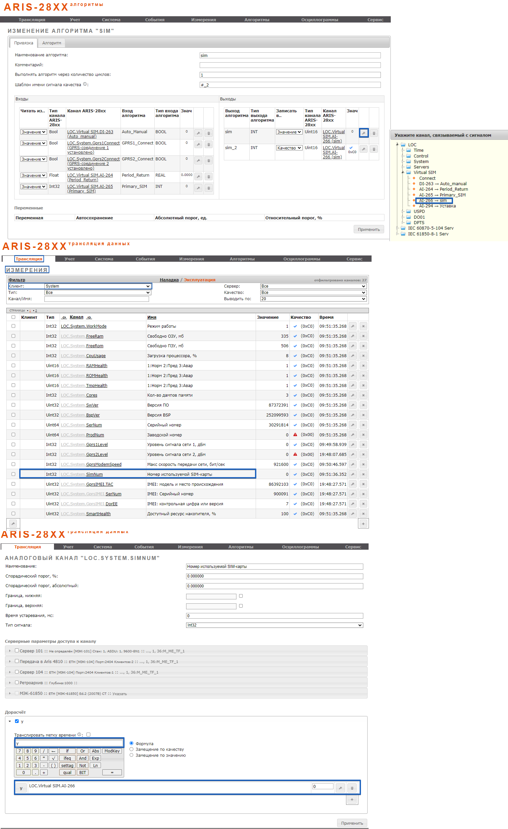Click the info icon next to Шаблон имени сигнала качества
The image size is (508, 829).
pyautogui.click(x=85, y=84)
